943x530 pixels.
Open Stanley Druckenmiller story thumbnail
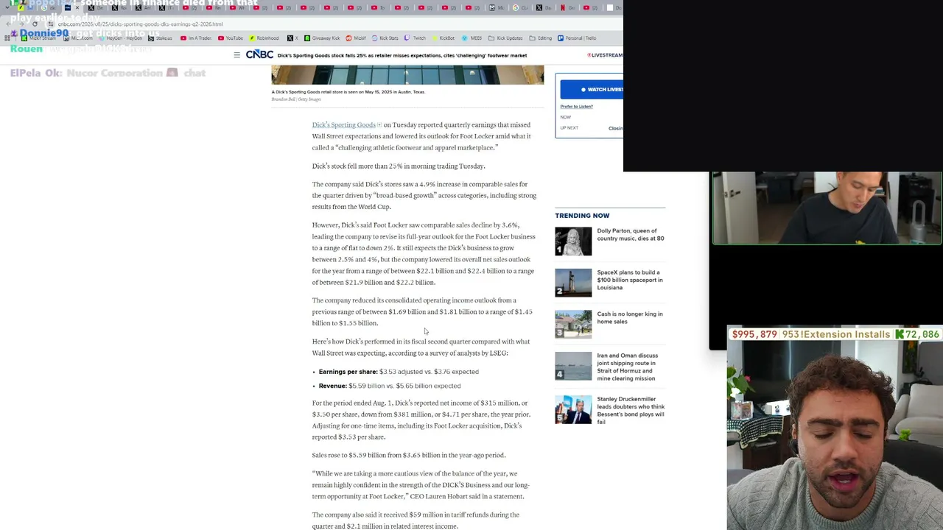pyautogui.click(x=573, y=410)
